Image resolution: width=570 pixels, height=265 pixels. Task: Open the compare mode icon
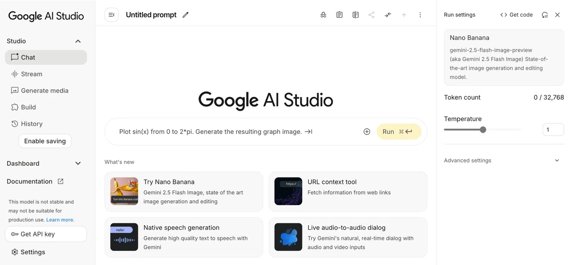coord(355,15)
